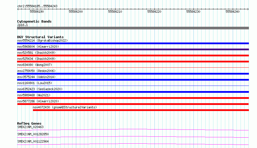Click the gray 2p16.1 cytogenetic band bar
This screenshot has height=148, width=257.
point(133,28)
